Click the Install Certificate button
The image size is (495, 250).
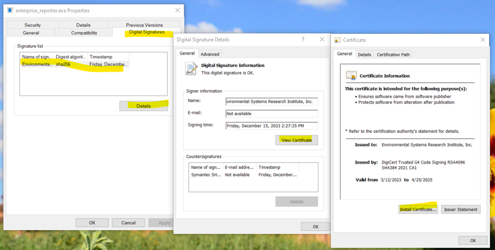point(418,209)
